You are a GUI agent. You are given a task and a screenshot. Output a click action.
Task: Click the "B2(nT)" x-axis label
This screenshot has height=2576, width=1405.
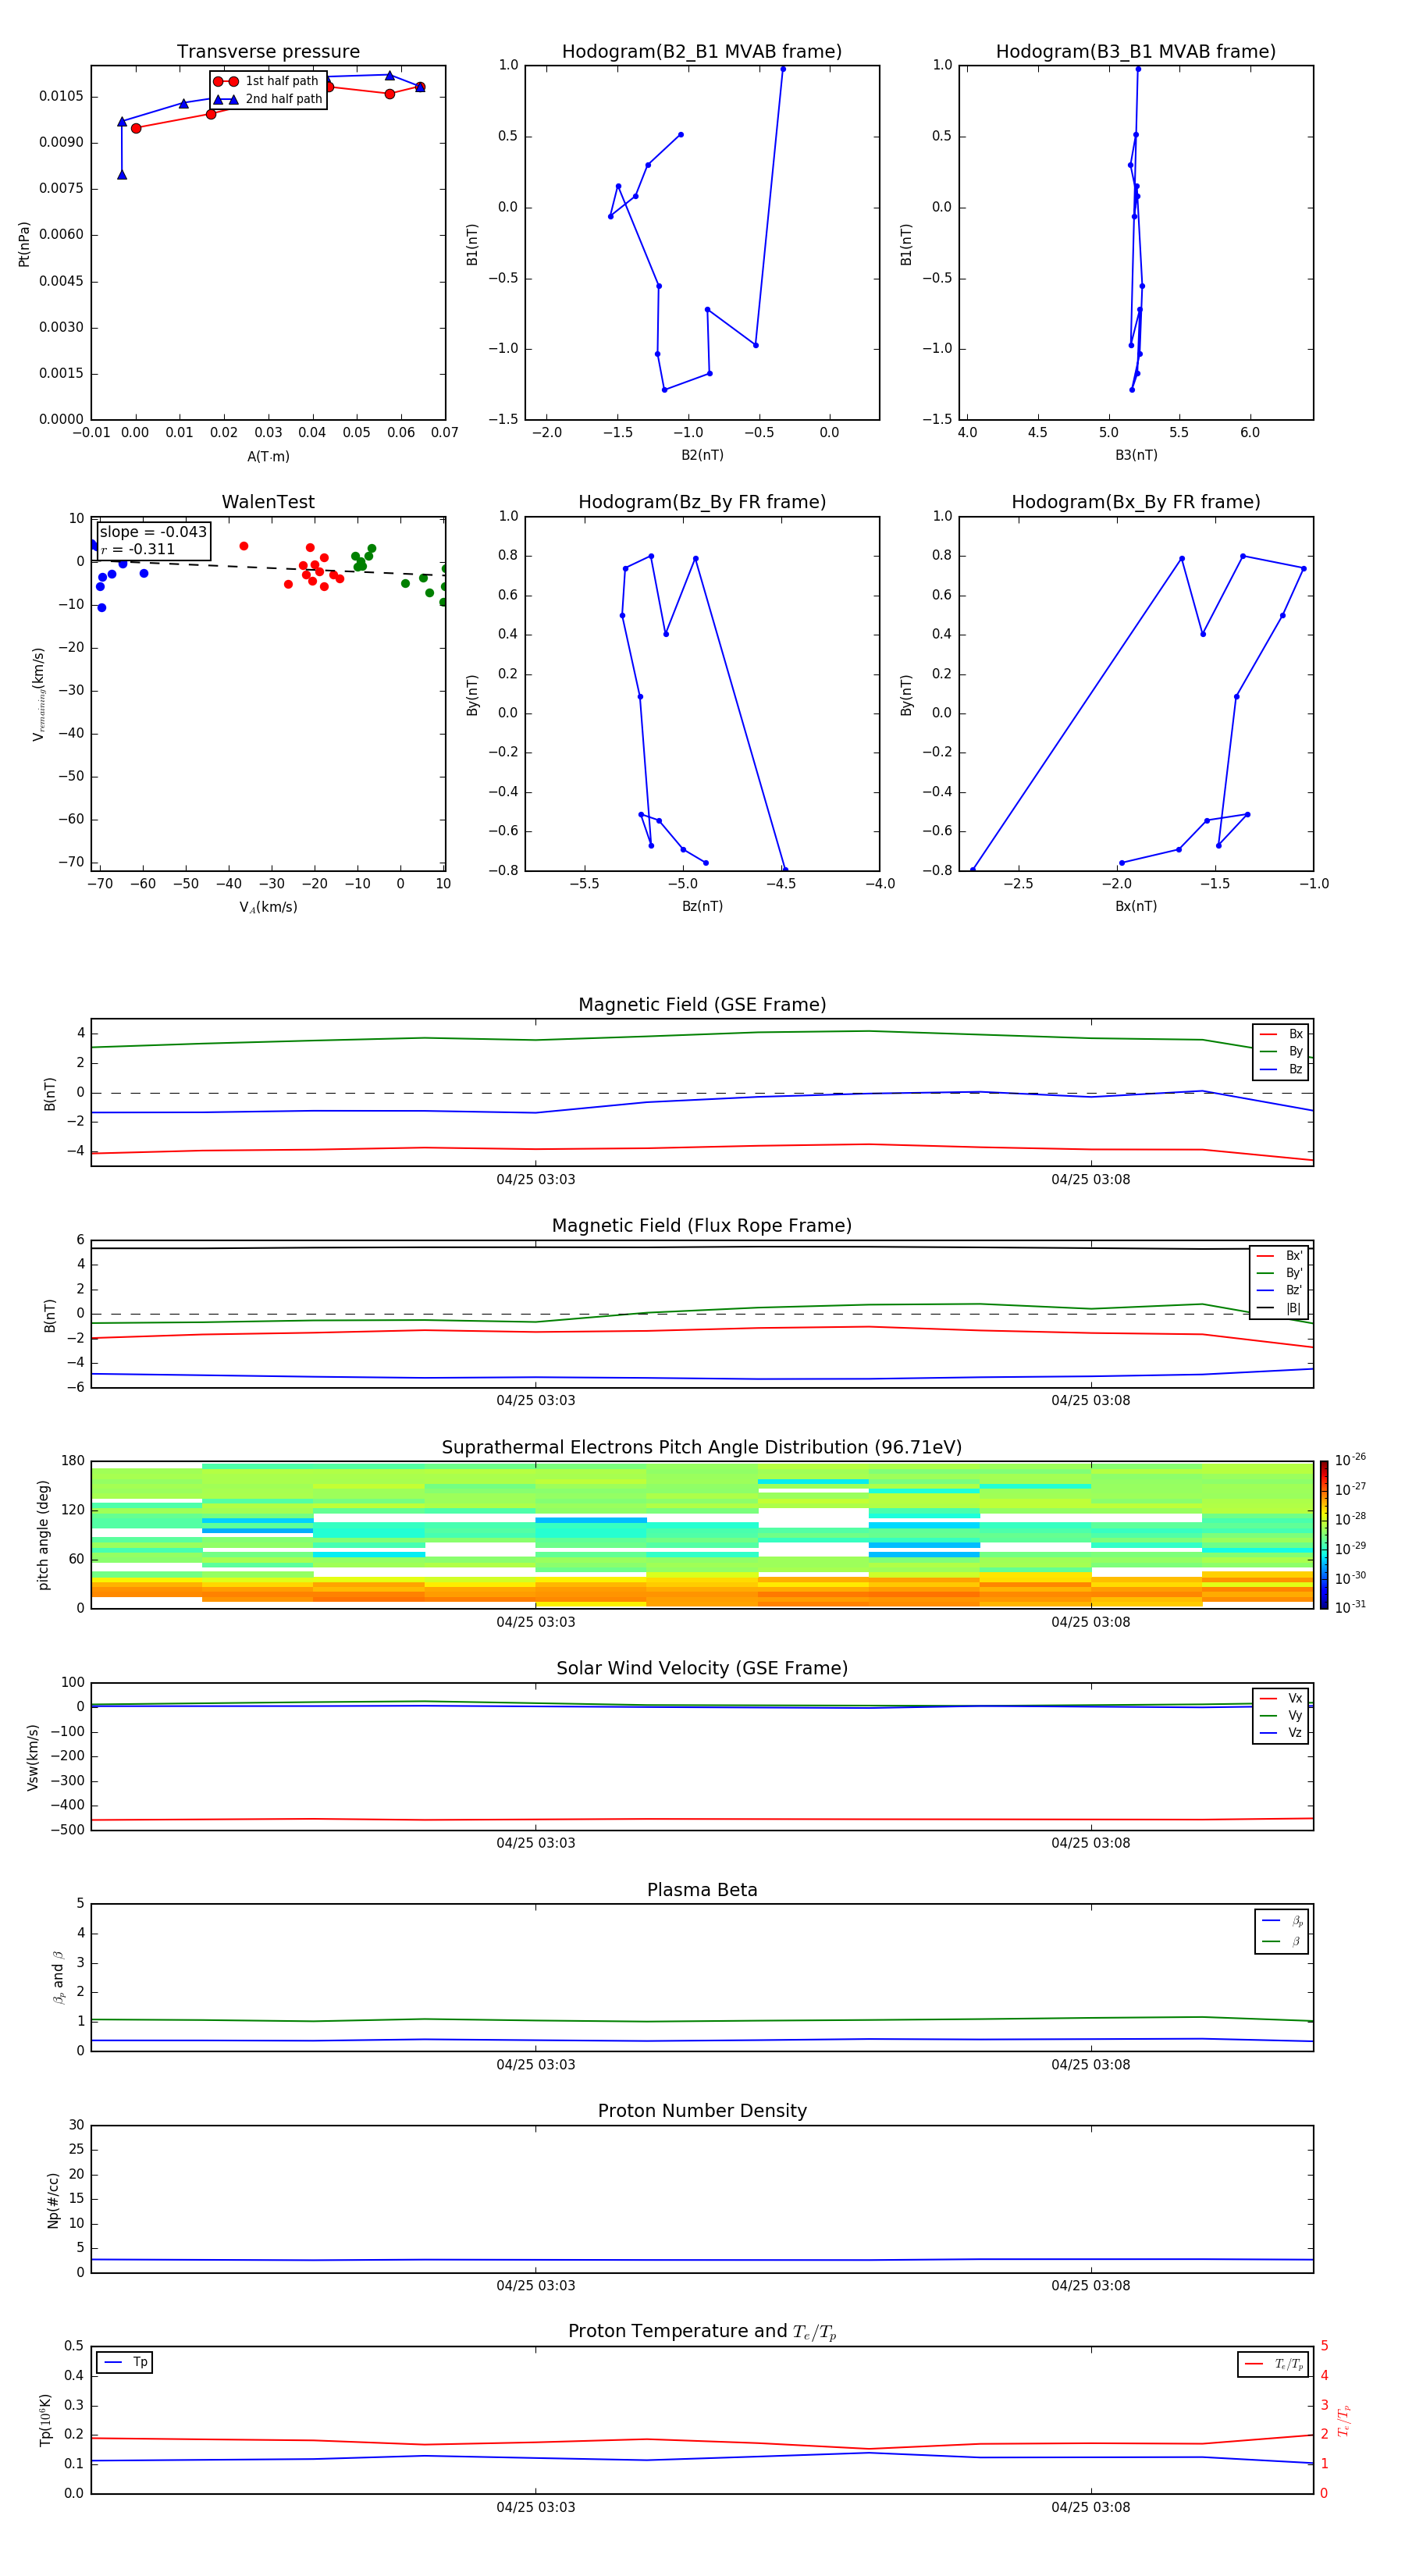(x=702, y=455)
